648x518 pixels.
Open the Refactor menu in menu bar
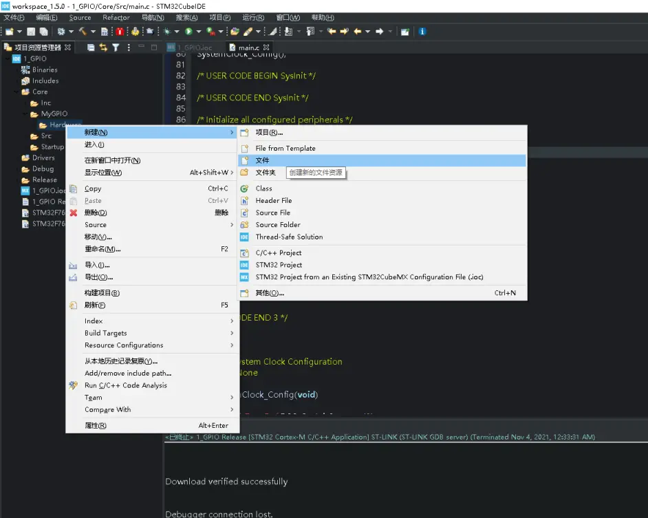(x=116, y=17)
